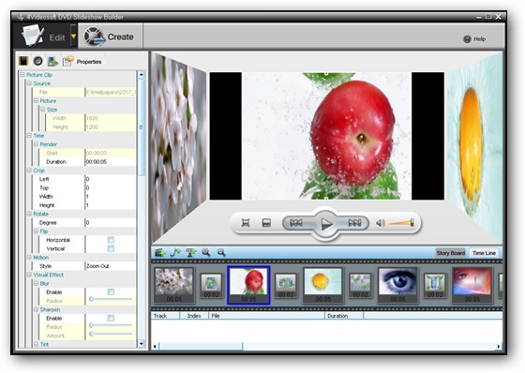
Task: Click properties panel scroll down arrow
Action: 141,343
